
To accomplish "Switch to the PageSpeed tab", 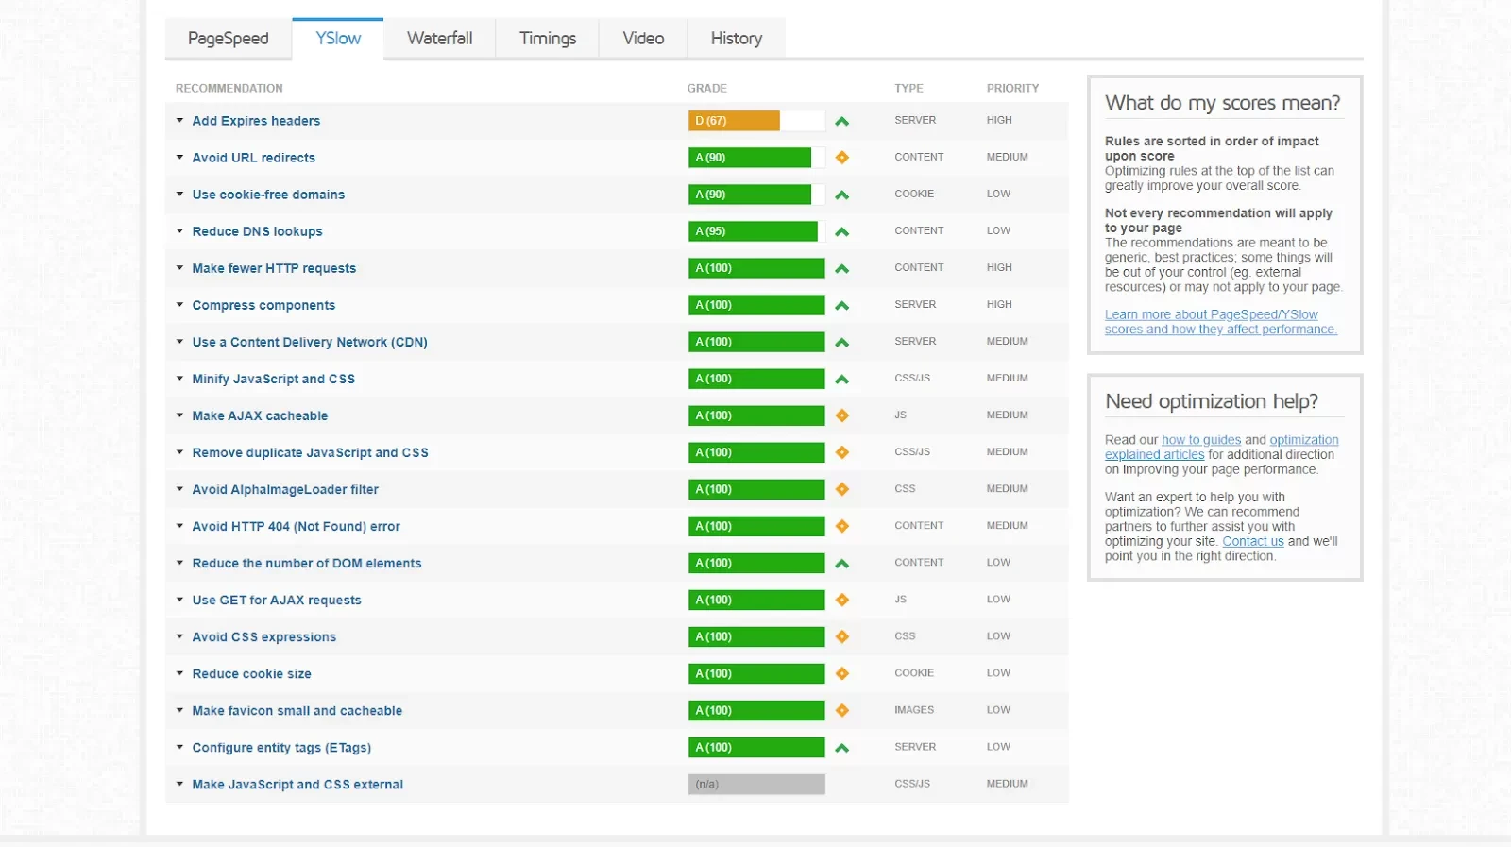I will pyautogui.click(x=229, y=39).
